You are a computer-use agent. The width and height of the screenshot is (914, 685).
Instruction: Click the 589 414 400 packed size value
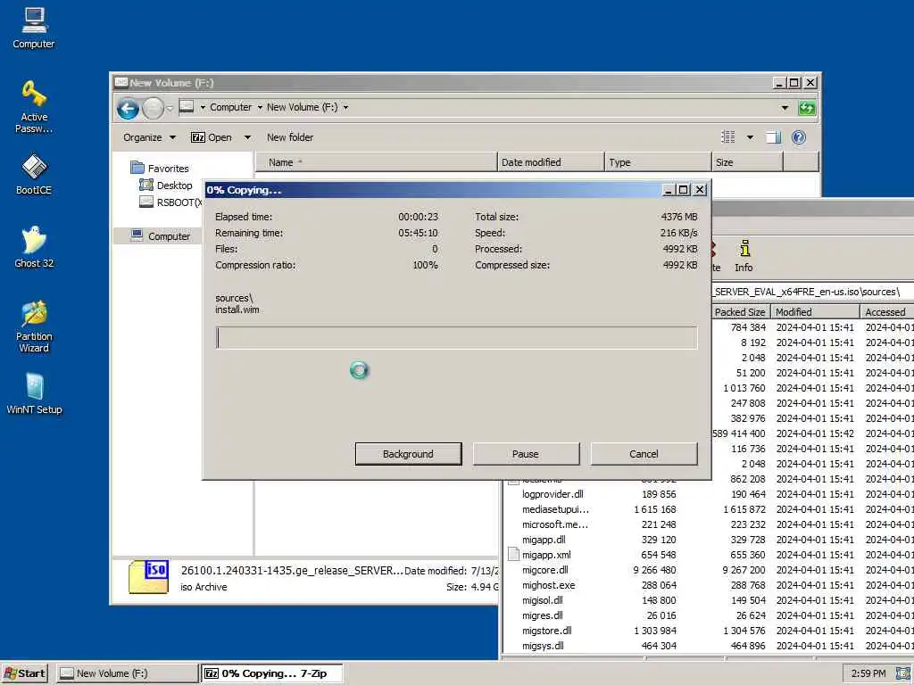(739, 433)
